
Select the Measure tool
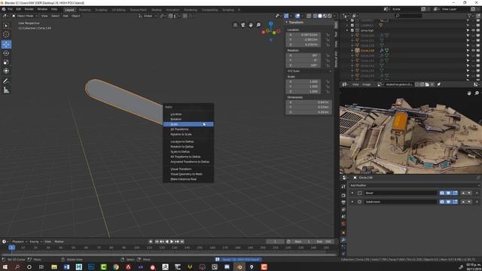click(6, 90)
